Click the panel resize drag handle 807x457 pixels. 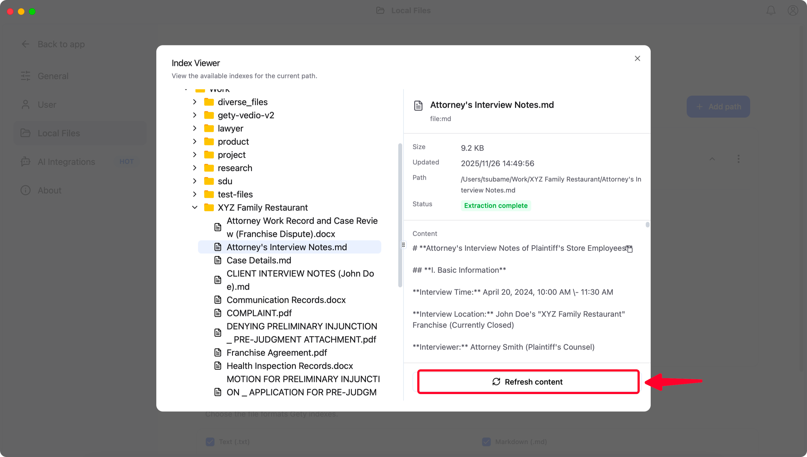pos(403,245)
